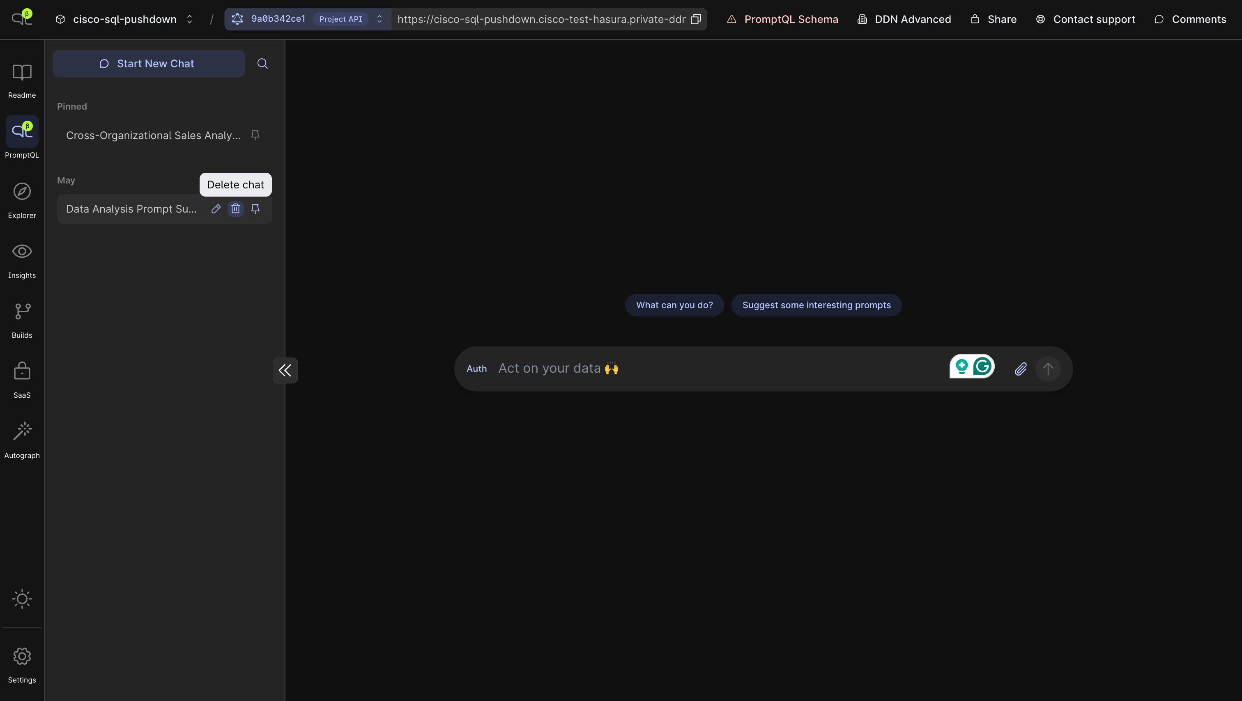Attach a file to the chat message
1242x701 pixels.
1021,369
